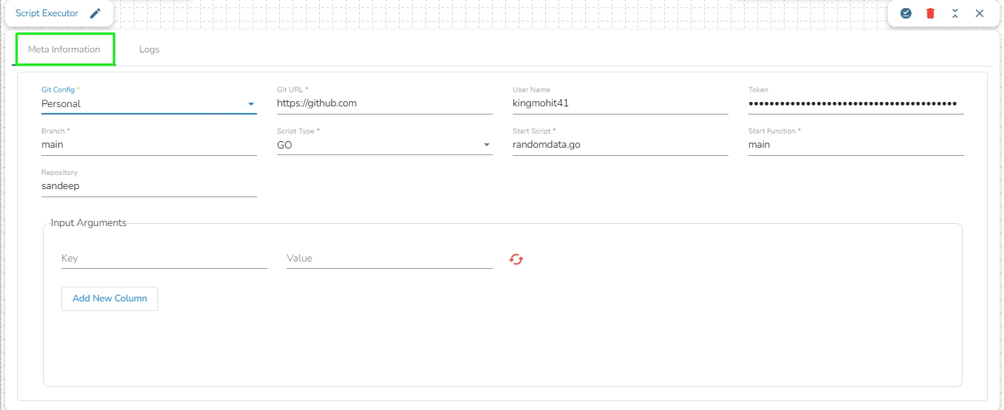Click the masked Token field
Image resolution: width=1004 pixels, height=410 pixels.
click(x=856, y=104)
